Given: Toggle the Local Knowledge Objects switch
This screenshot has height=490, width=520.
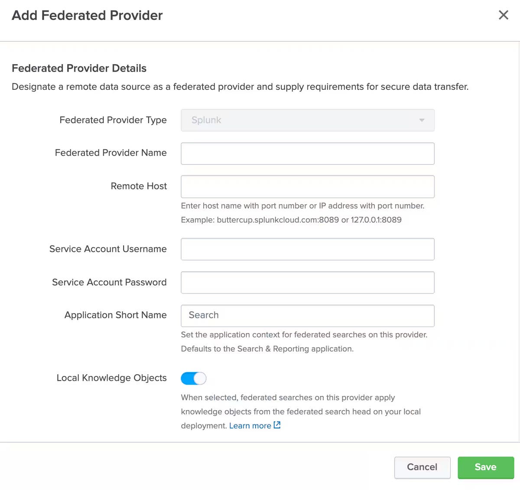Looking at the screenshot, I should [x=194, y=379].
